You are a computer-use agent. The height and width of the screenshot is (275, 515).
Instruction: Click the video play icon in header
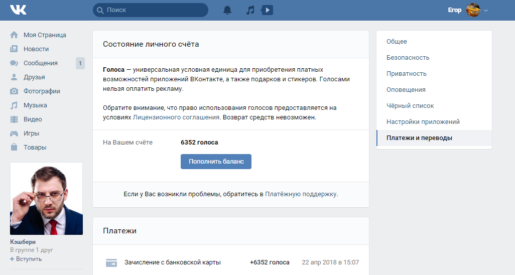click(267, 10)
